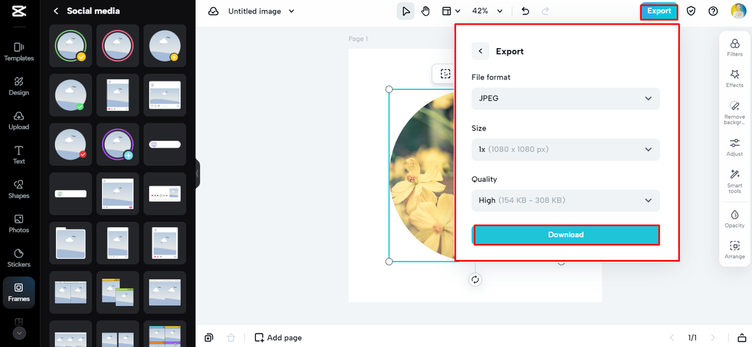Select the purple ring frame with plus
This screenshot has width=752, height=347.
tap(117, 145)
